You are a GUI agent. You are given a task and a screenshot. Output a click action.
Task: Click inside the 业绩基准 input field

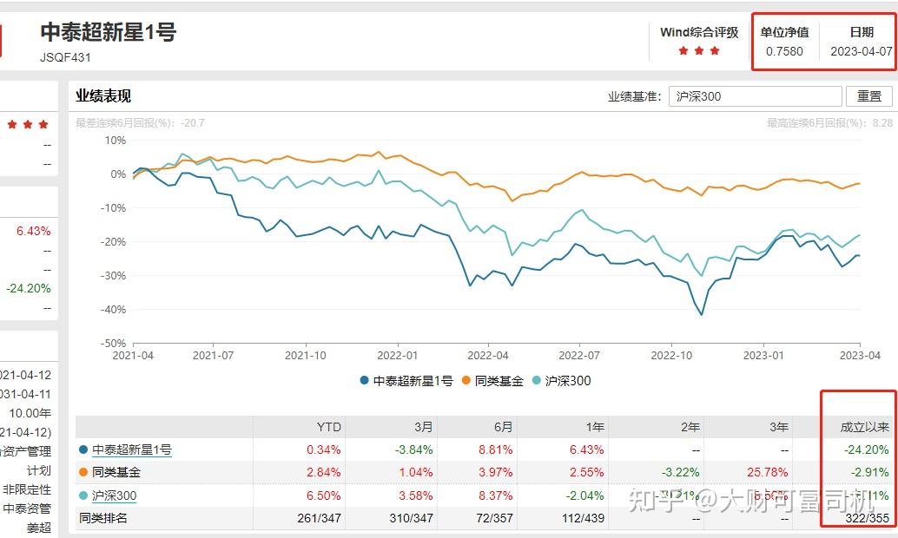click(x=754, y=95)
